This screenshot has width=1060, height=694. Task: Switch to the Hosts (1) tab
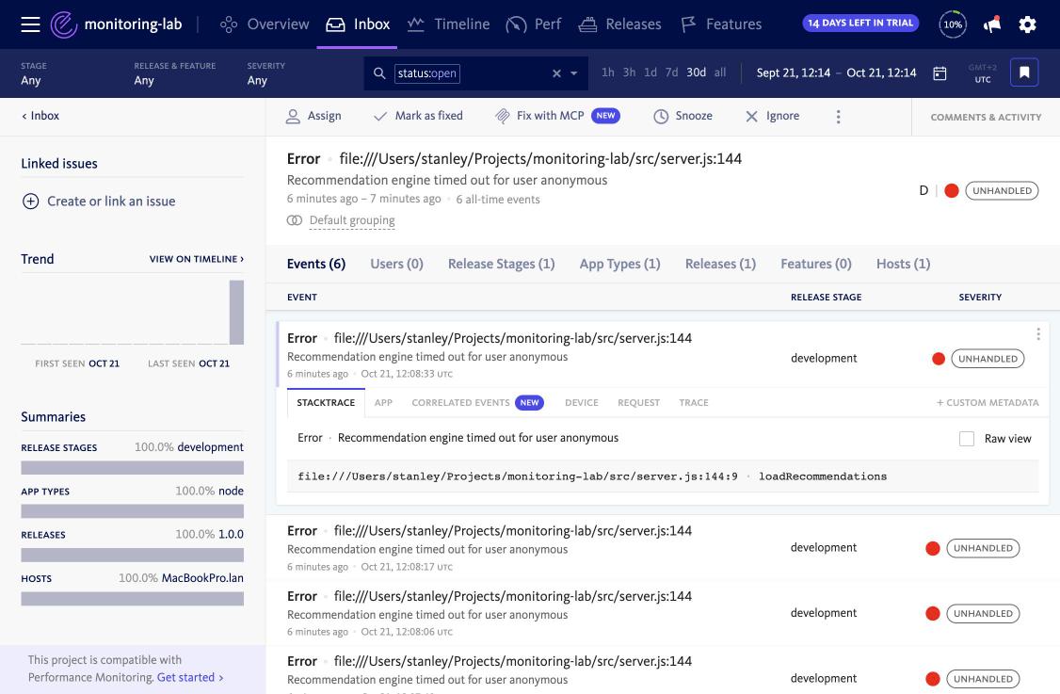tap(903, 264)
